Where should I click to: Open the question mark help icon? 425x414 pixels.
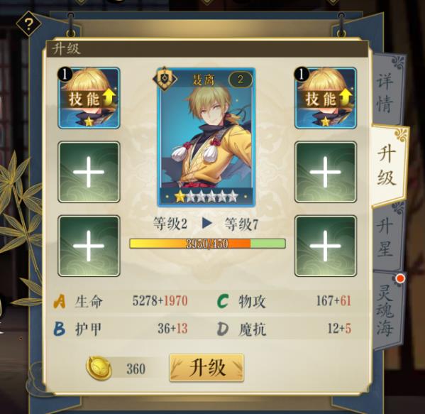point(28,24)
